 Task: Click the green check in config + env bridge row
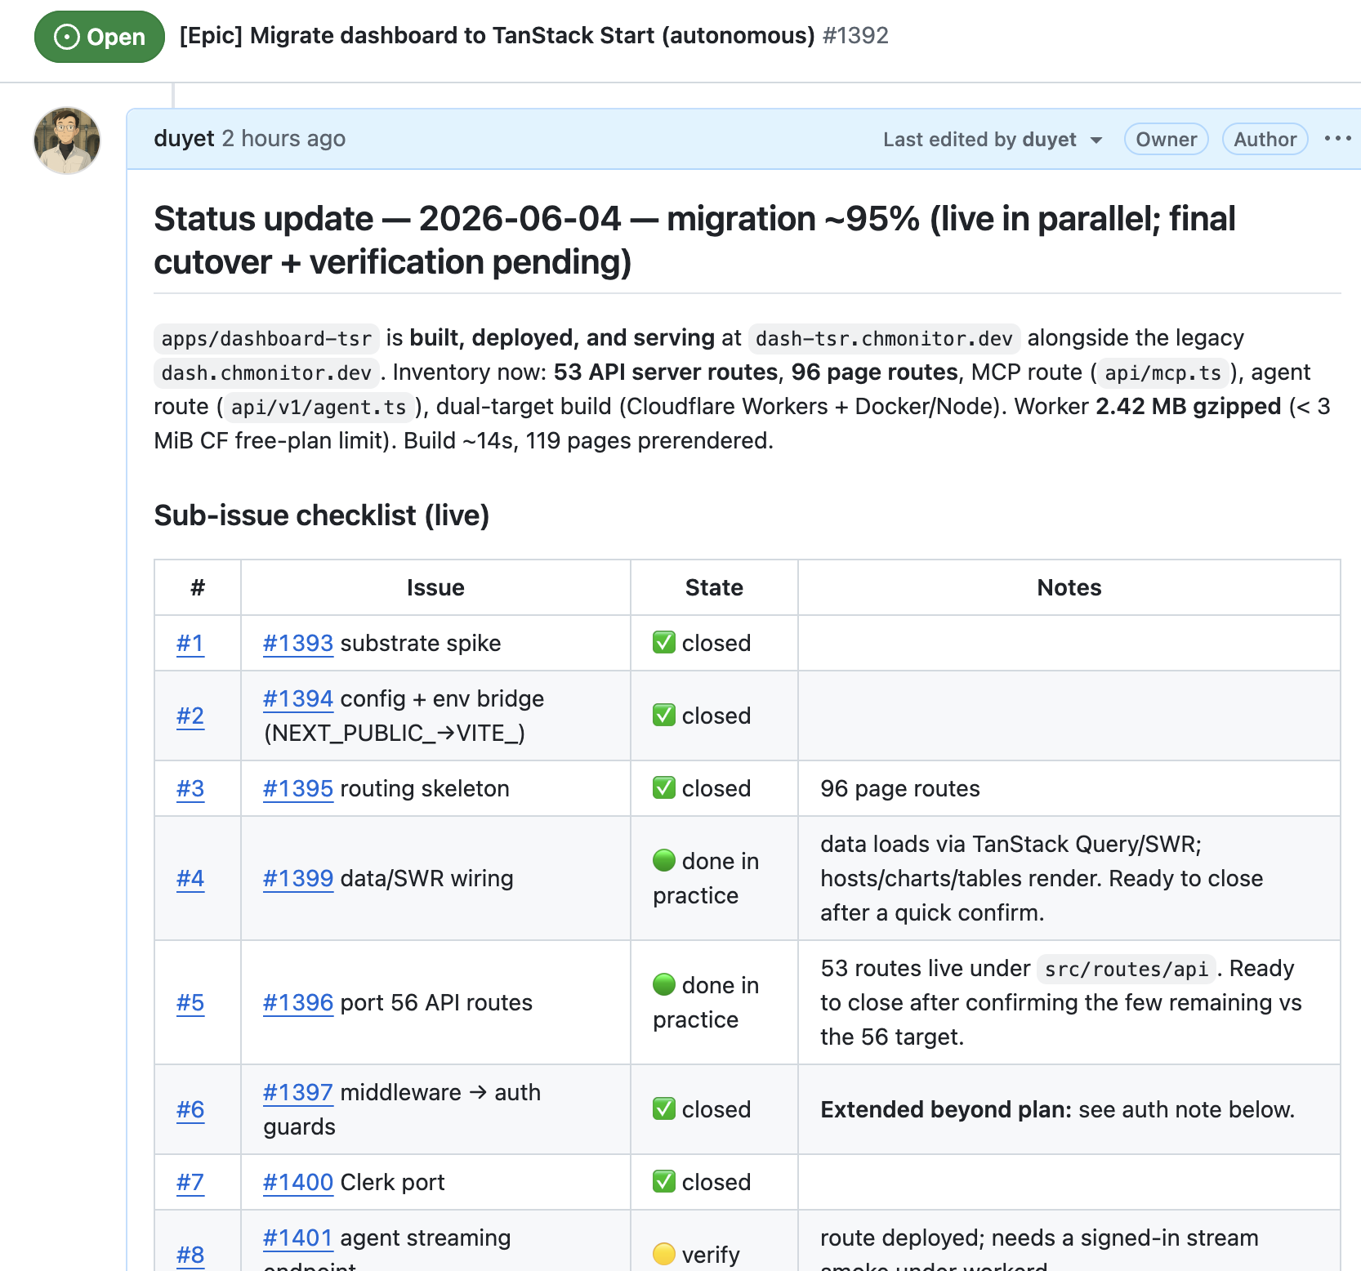tap(664, 716)
